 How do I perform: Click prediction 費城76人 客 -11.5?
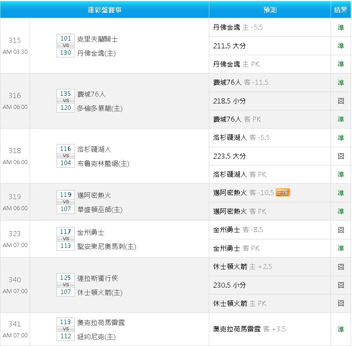(241, 83)
